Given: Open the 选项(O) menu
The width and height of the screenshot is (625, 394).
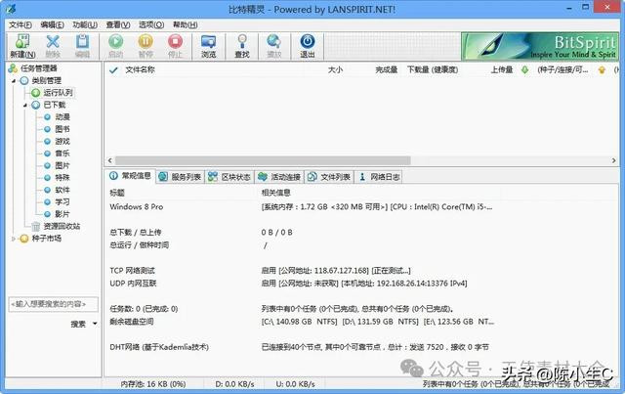Looking at the screenshot, I should [x=151, y=24].
